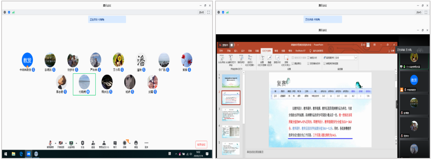Click the red end meeting button
The width and height of the screenshot is (432, 160).
pos(201,145)
